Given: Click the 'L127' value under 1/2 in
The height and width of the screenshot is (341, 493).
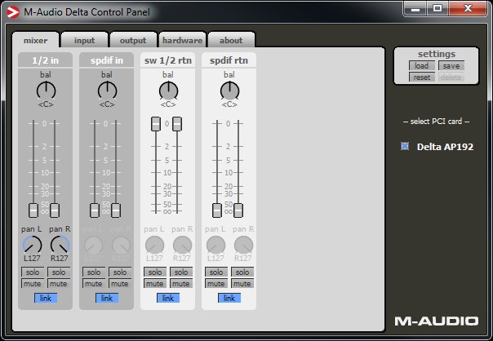Looking at the screenshot, I should tap(32, 258).
